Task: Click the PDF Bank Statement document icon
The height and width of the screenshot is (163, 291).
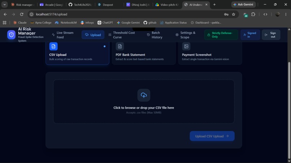Action: pos(120,46)
